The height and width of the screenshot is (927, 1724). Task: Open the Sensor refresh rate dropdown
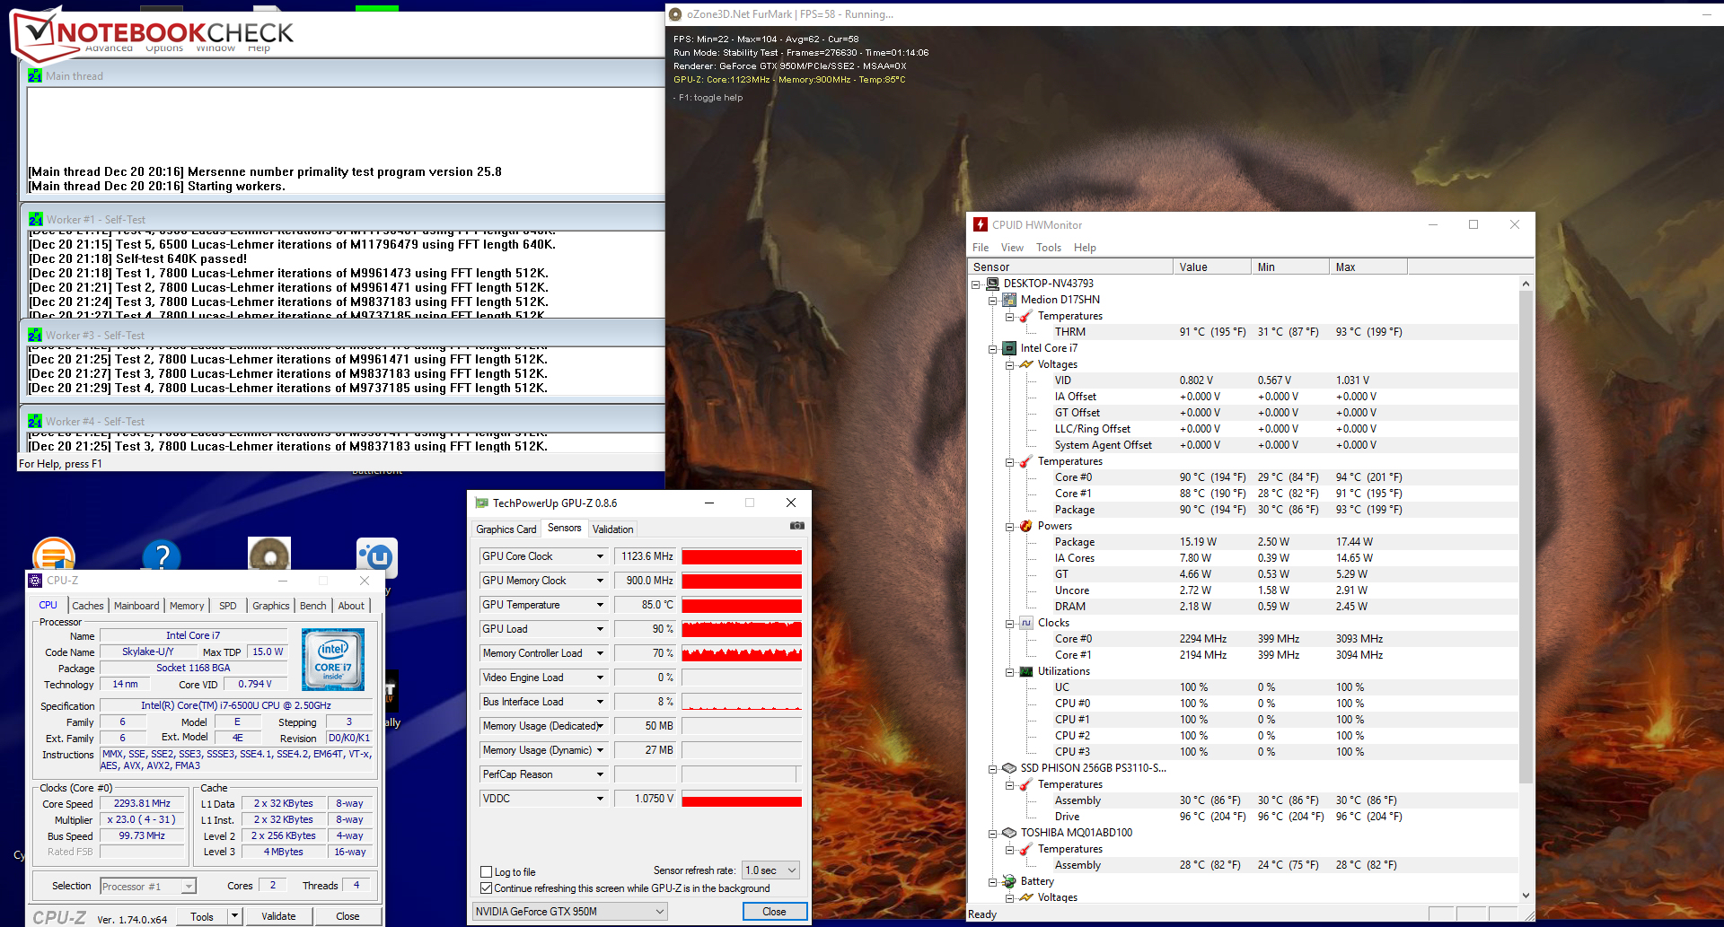pyautogui.click(x=770, y=870)
